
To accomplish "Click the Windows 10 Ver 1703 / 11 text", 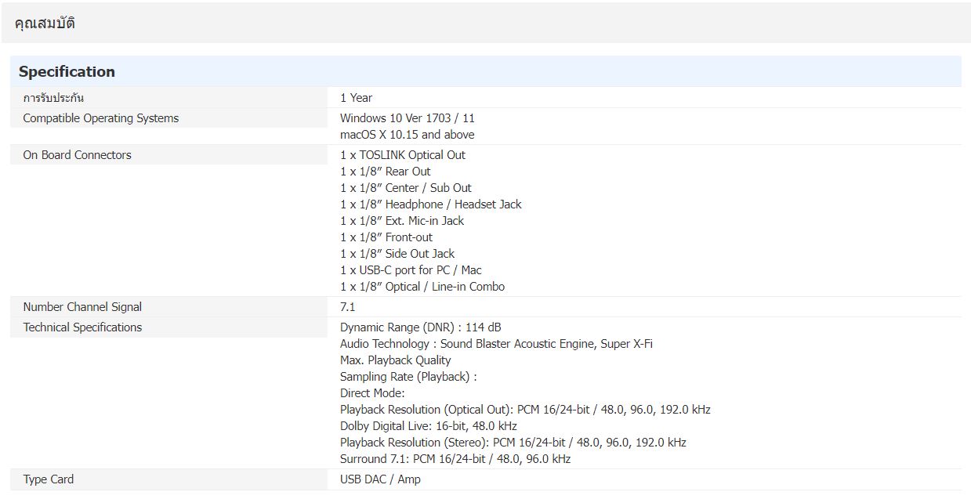I will 407,118.
